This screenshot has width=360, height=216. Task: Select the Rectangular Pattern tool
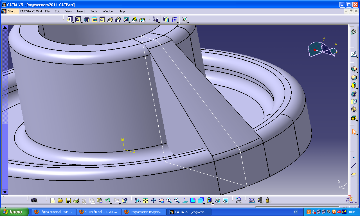pyautogui.click(x=174, y=19)
